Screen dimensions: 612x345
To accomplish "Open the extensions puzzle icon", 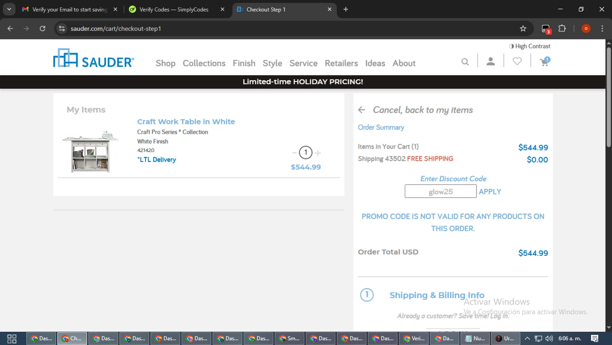I will [x=562, y=29].
